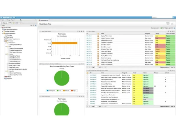This screenshot has width=176, height=132.
Task: Click the green pie in Requirements Missing Test Cases
Action: tap(62, 78)
